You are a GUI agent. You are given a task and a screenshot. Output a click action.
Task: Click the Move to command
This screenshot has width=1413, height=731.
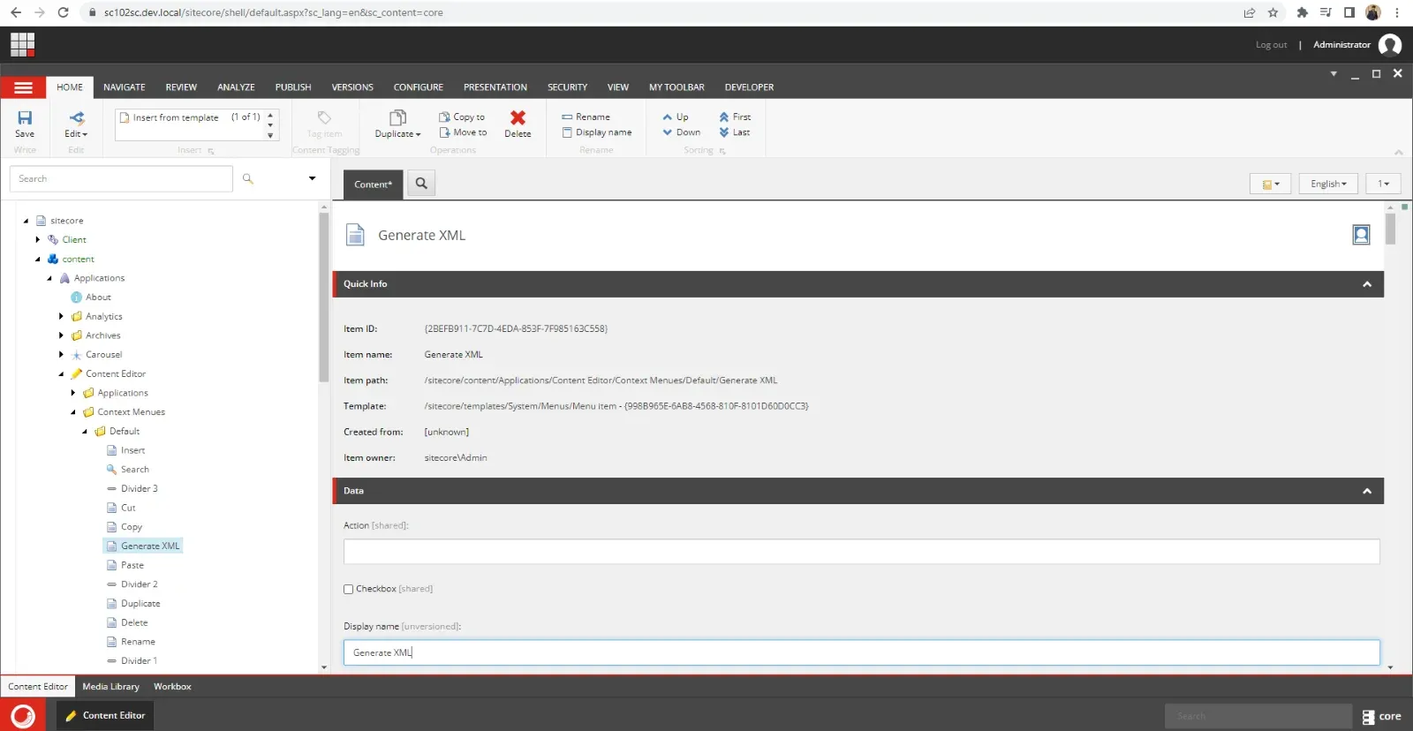[x=463, y=132]
